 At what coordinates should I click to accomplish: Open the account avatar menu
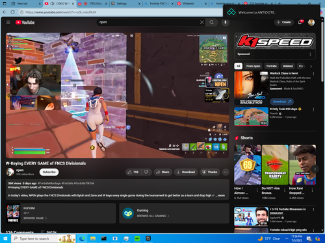pyautogui.click(x=311, y=22)
